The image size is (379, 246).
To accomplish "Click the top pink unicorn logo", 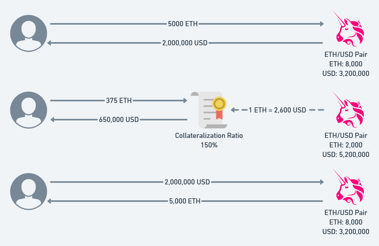I will [x=348, y=29].
